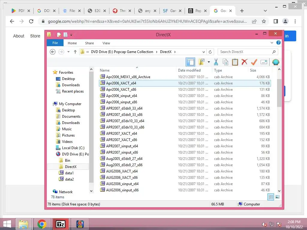Click the shell globe toolbar icon

(276, 62)
